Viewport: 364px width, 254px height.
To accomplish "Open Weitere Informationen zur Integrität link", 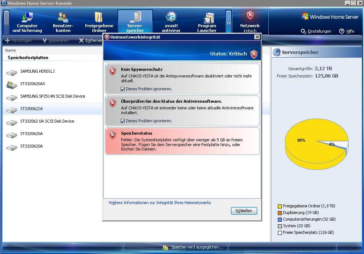I will point(160,203).
